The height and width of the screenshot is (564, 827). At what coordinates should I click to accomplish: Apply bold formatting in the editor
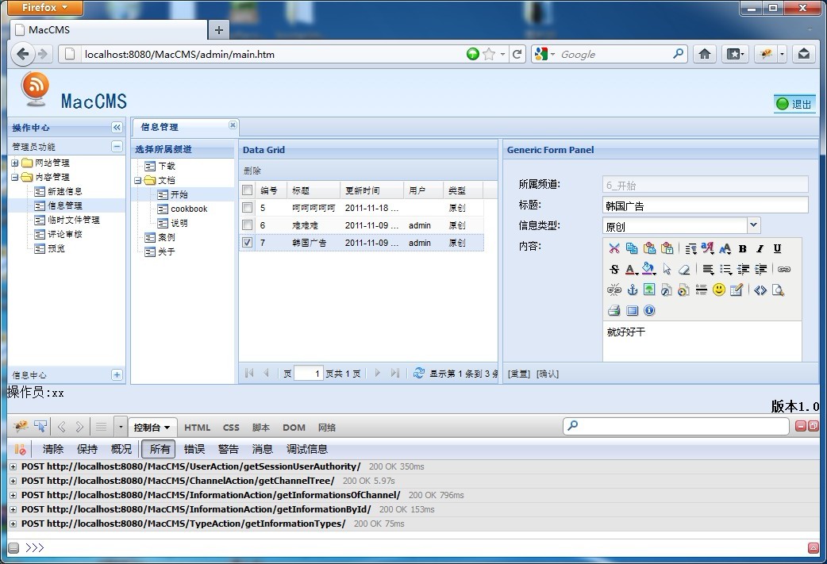click(742, 248)
